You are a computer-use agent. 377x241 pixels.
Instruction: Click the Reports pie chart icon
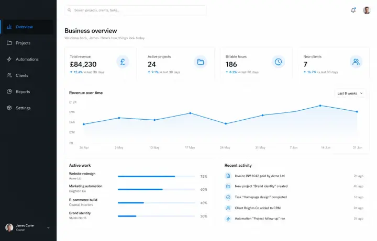(9, 91)
